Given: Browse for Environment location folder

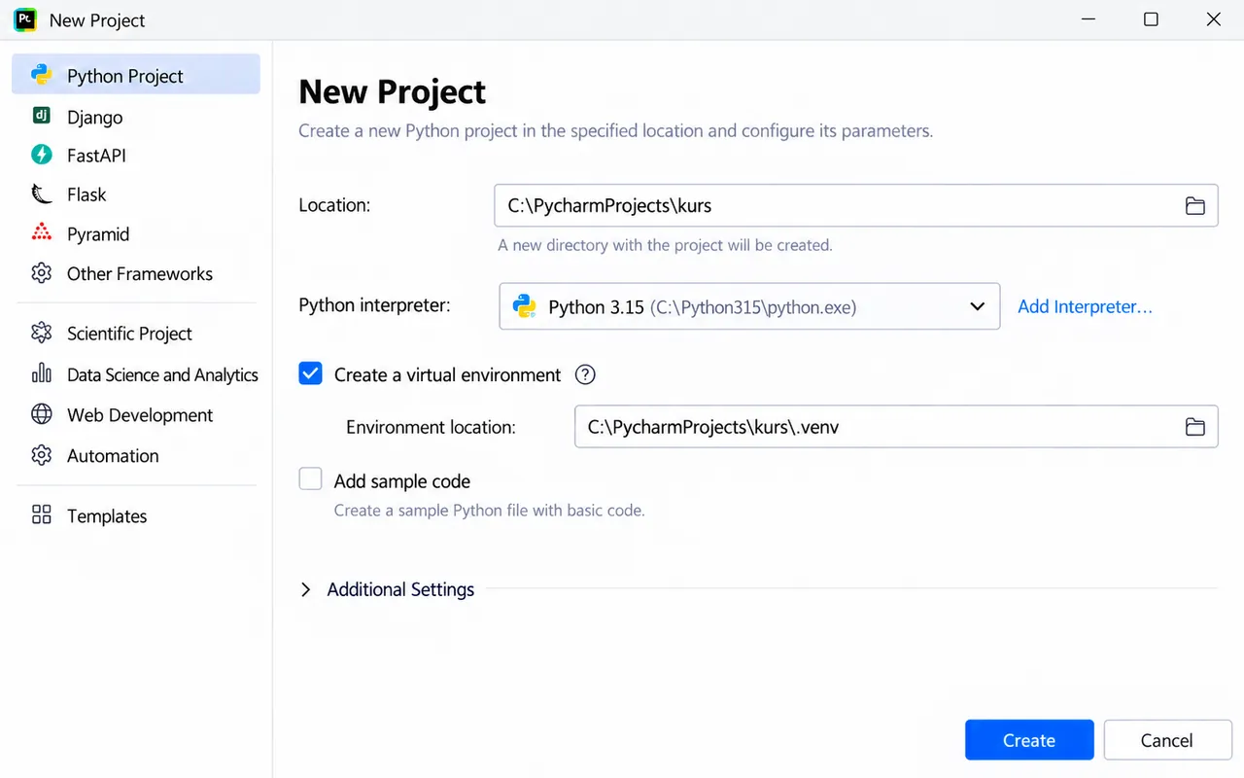Looking at the screenshot, I should [x=1194, y=427].
